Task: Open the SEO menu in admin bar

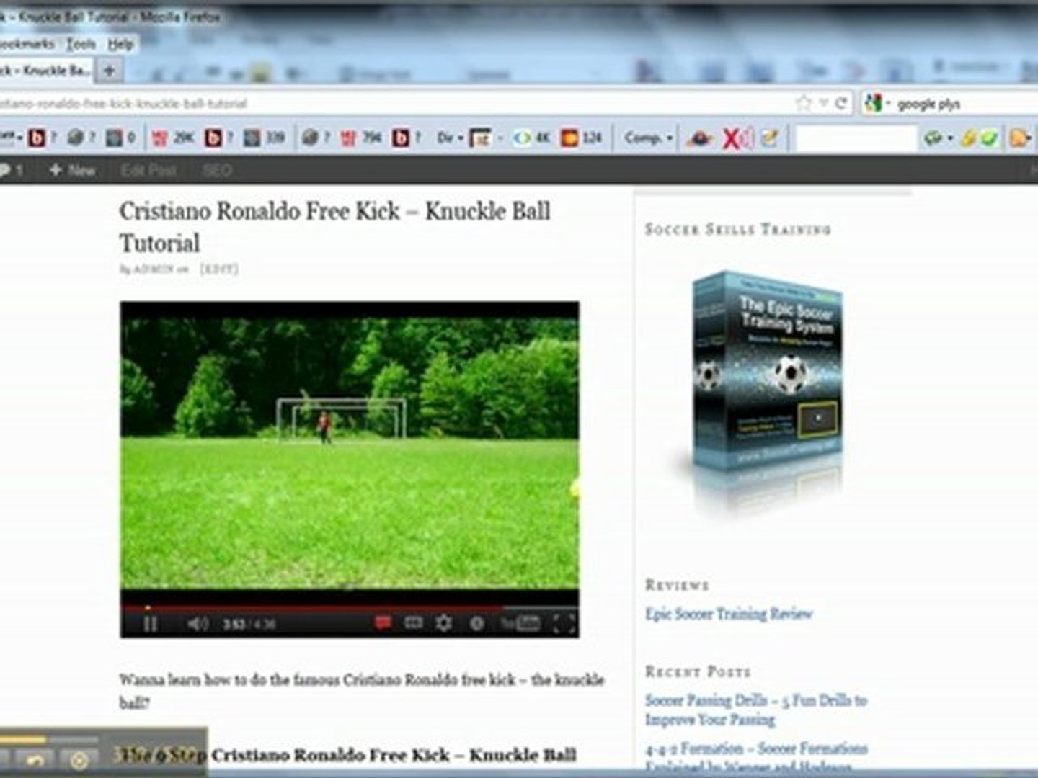Action: 217,171
